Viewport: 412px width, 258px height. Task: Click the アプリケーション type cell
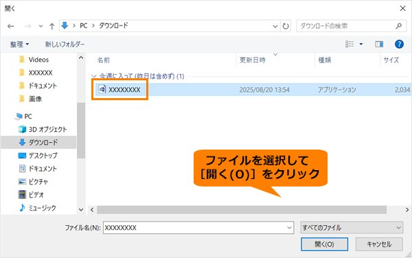pyautogui.click(x=337, y=90)
